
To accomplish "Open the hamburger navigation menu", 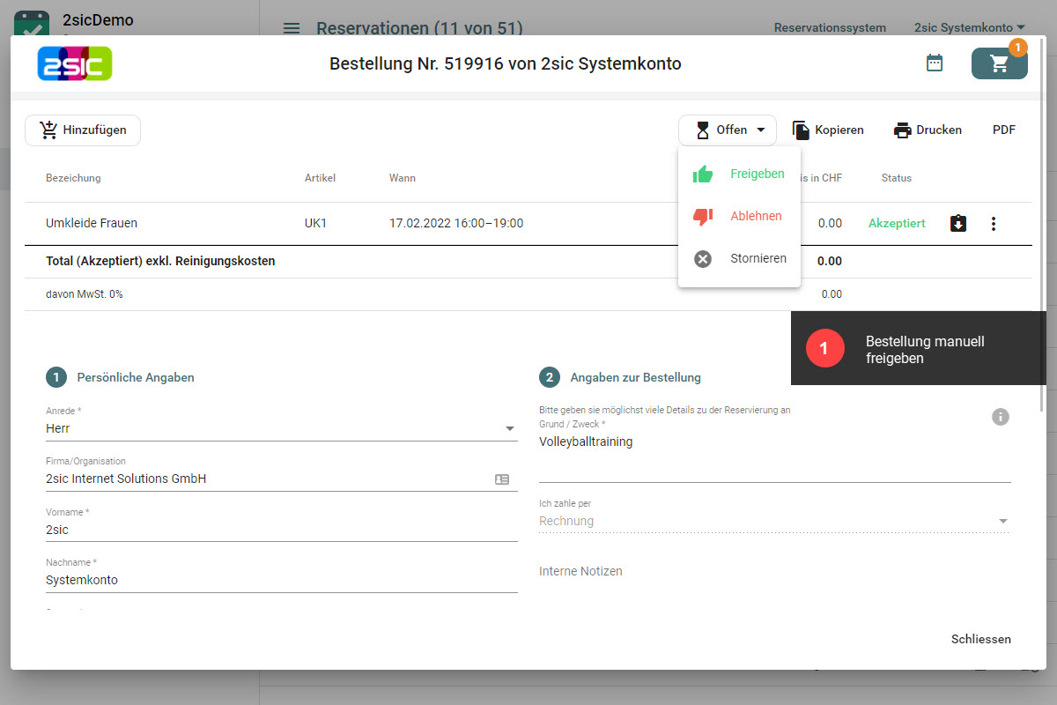I will (292, 28).
